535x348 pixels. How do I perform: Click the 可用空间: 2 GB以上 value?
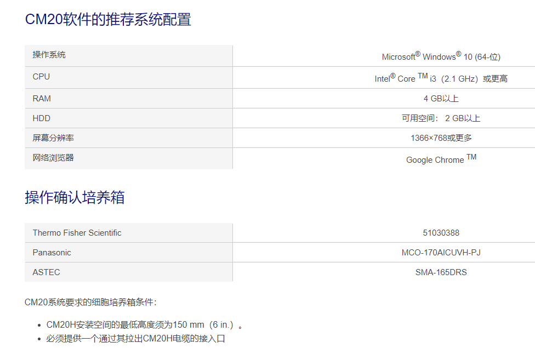point(441,118)
